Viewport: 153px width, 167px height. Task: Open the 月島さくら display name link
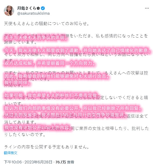click(27, 8)
